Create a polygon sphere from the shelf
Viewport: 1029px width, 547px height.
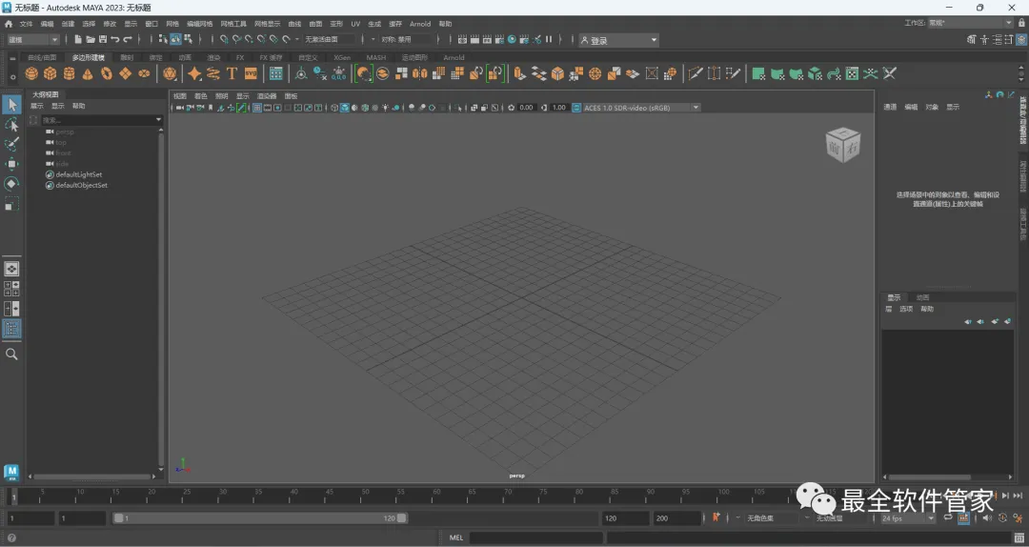point(31,73)
